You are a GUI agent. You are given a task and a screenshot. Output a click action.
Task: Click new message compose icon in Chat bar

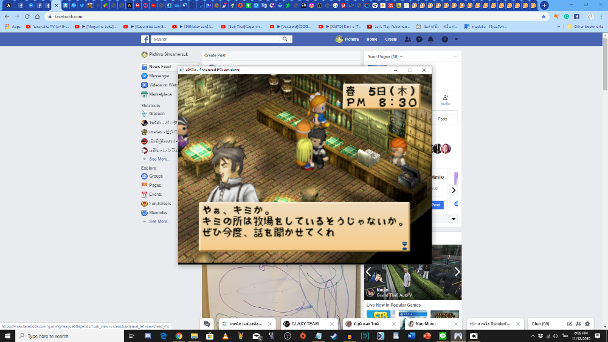(x=570, y=324)
